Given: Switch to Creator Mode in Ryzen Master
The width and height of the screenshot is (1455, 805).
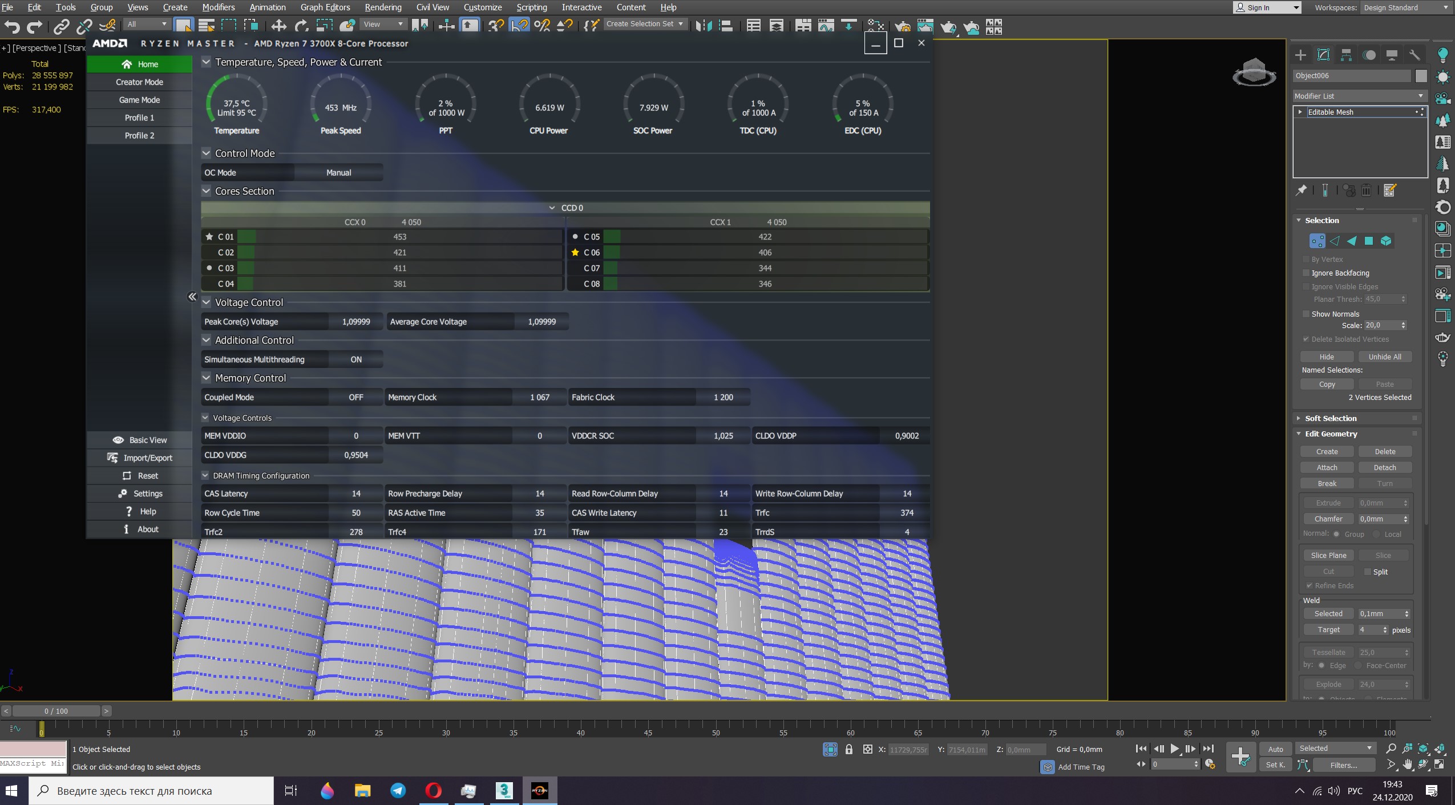Looking at the screenshot, I should pyautogui.click(x=139, y=82).
